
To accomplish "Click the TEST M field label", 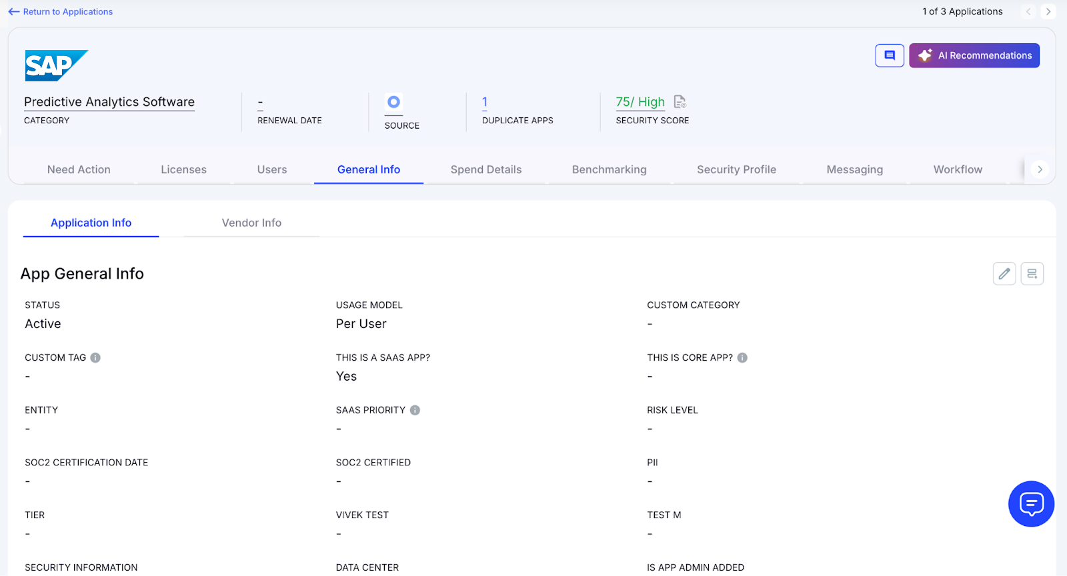I will [664, 515].
